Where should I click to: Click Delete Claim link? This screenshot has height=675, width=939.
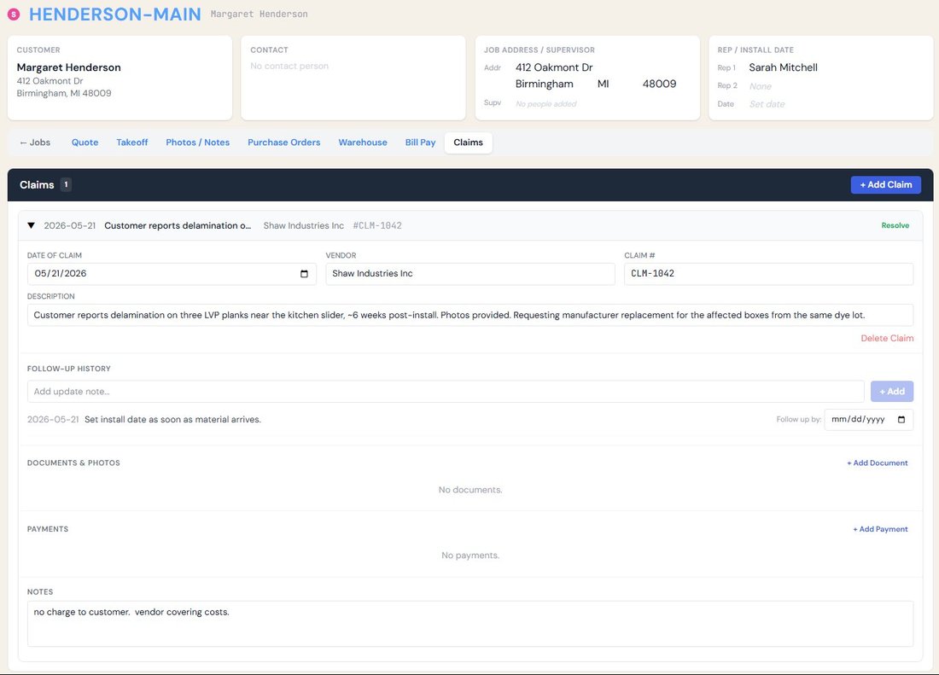point(887,338)
